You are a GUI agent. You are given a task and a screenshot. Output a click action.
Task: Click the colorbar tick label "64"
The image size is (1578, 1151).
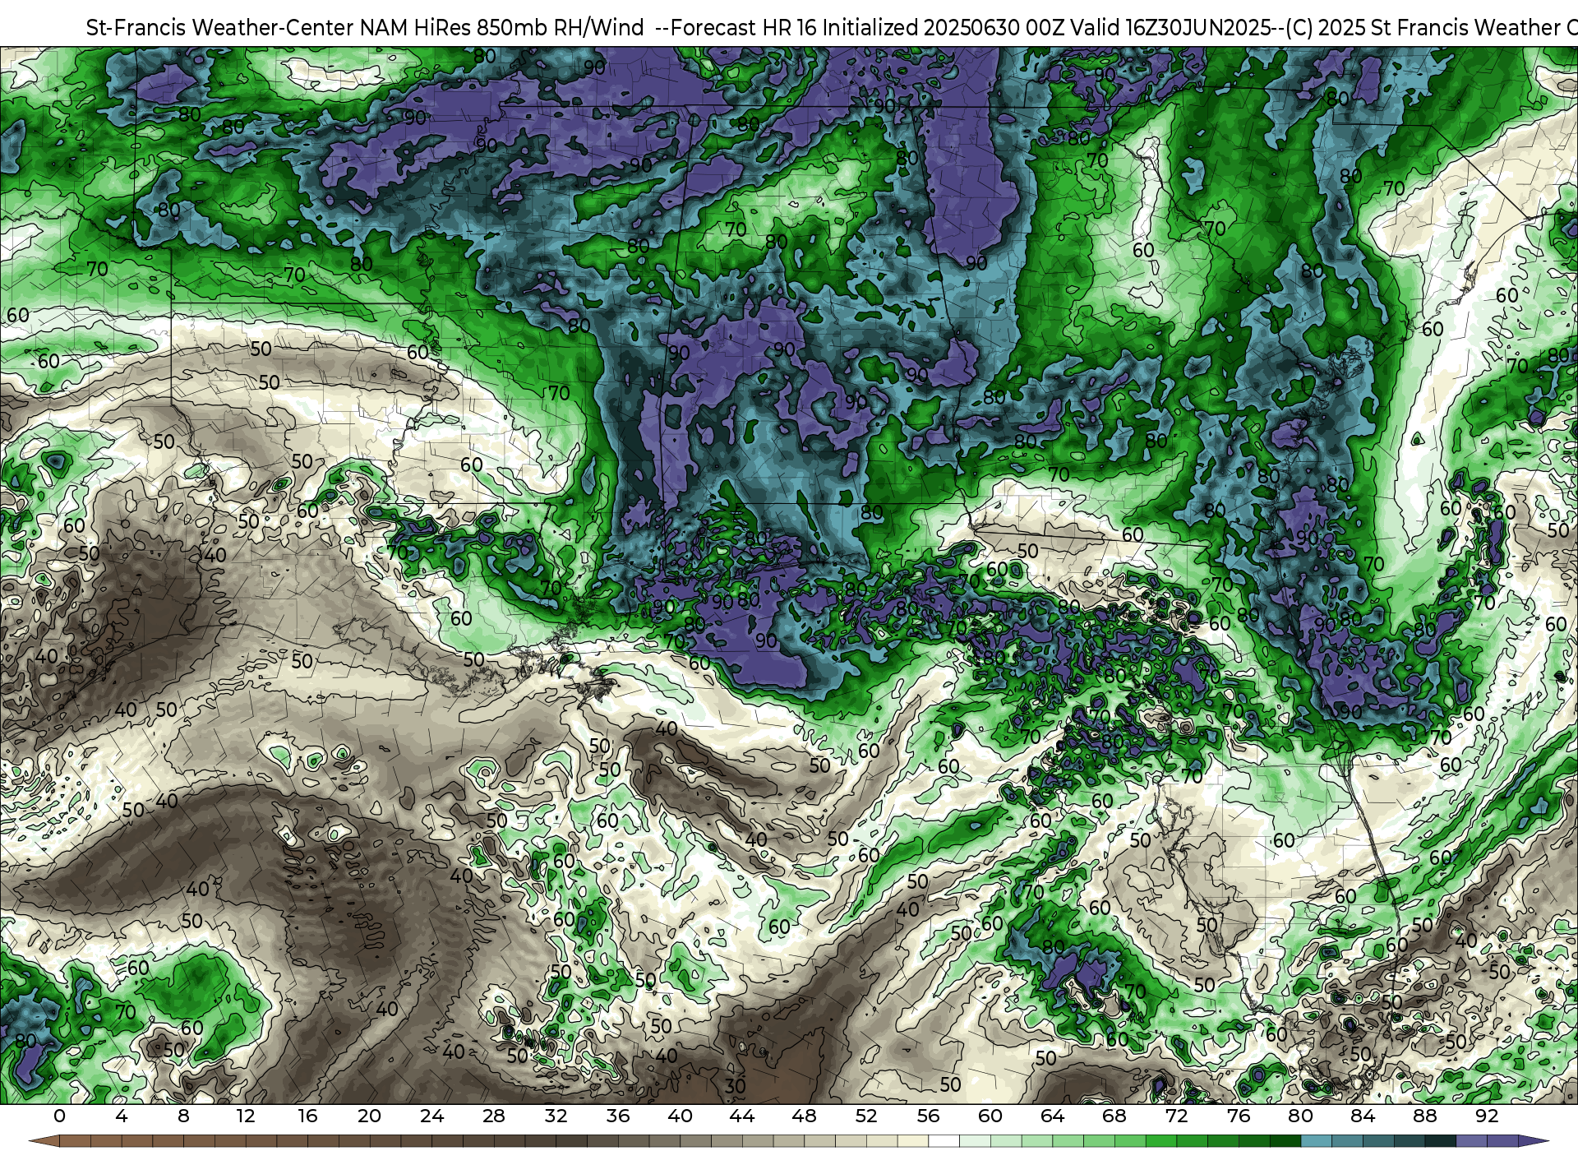[1053, 1116]
